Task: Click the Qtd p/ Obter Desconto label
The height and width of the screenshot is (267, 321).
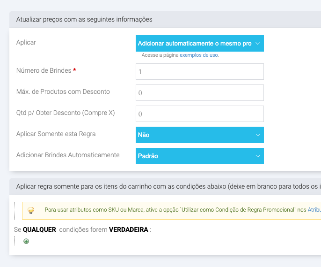Action: tap(66, 113)
